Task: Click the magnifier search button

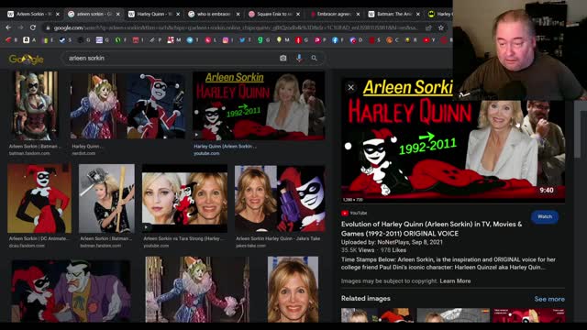Action: tap(314, 58)
